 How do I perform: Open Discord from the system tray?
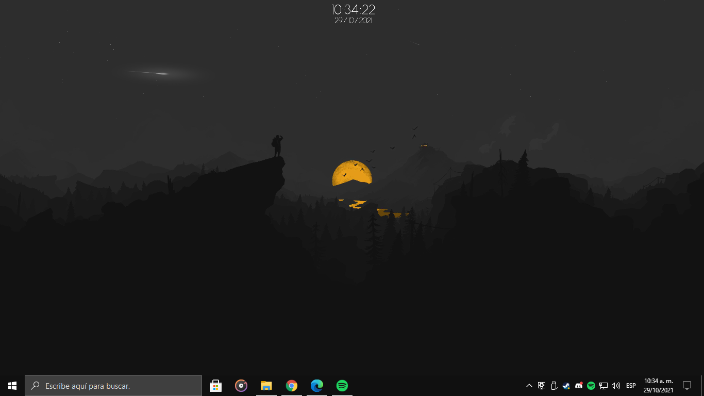point(579,386)
